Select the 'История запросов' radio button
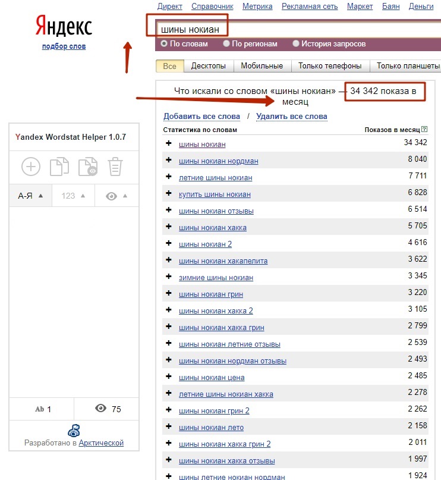The height and width of the screenshot is (480, 441). pos(296,43)
